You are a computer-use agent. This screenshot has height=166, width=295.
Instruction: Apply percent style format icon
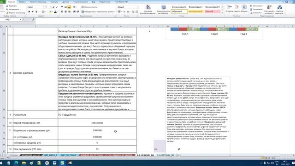tap(124, 12)
